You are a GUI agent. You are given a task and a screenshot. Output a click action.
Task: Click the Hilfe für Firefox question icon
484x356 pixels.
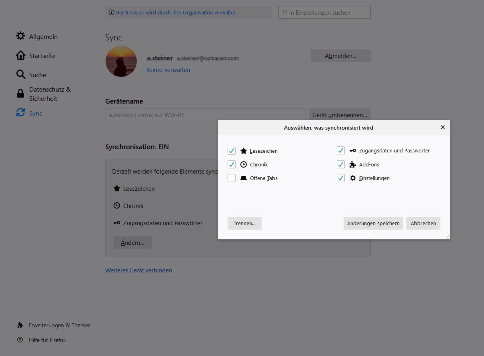pyautogui.click(x=20, y=340)
